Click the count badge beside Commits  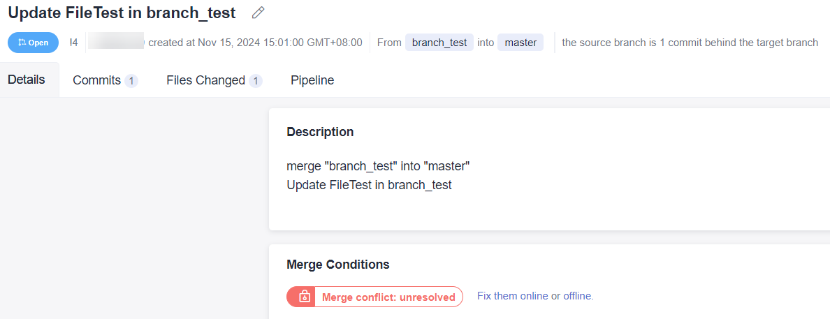[131, 81]
